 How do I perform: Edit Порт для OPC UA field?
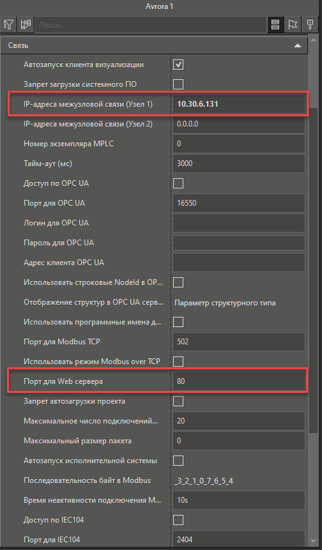239,203
